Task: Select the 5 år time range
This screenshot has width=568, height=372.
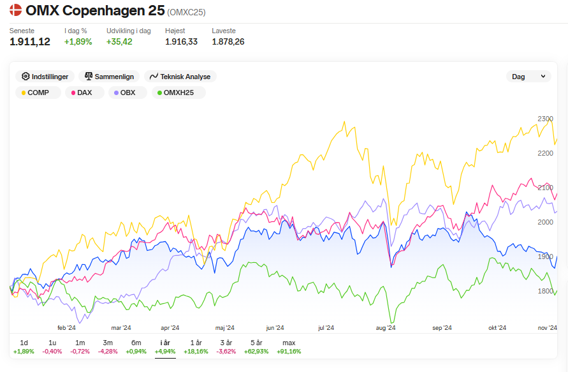Action: point(256,346)
